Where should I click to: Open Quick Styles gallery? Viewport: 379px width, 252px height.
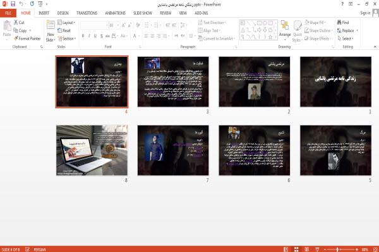point(298,31)
